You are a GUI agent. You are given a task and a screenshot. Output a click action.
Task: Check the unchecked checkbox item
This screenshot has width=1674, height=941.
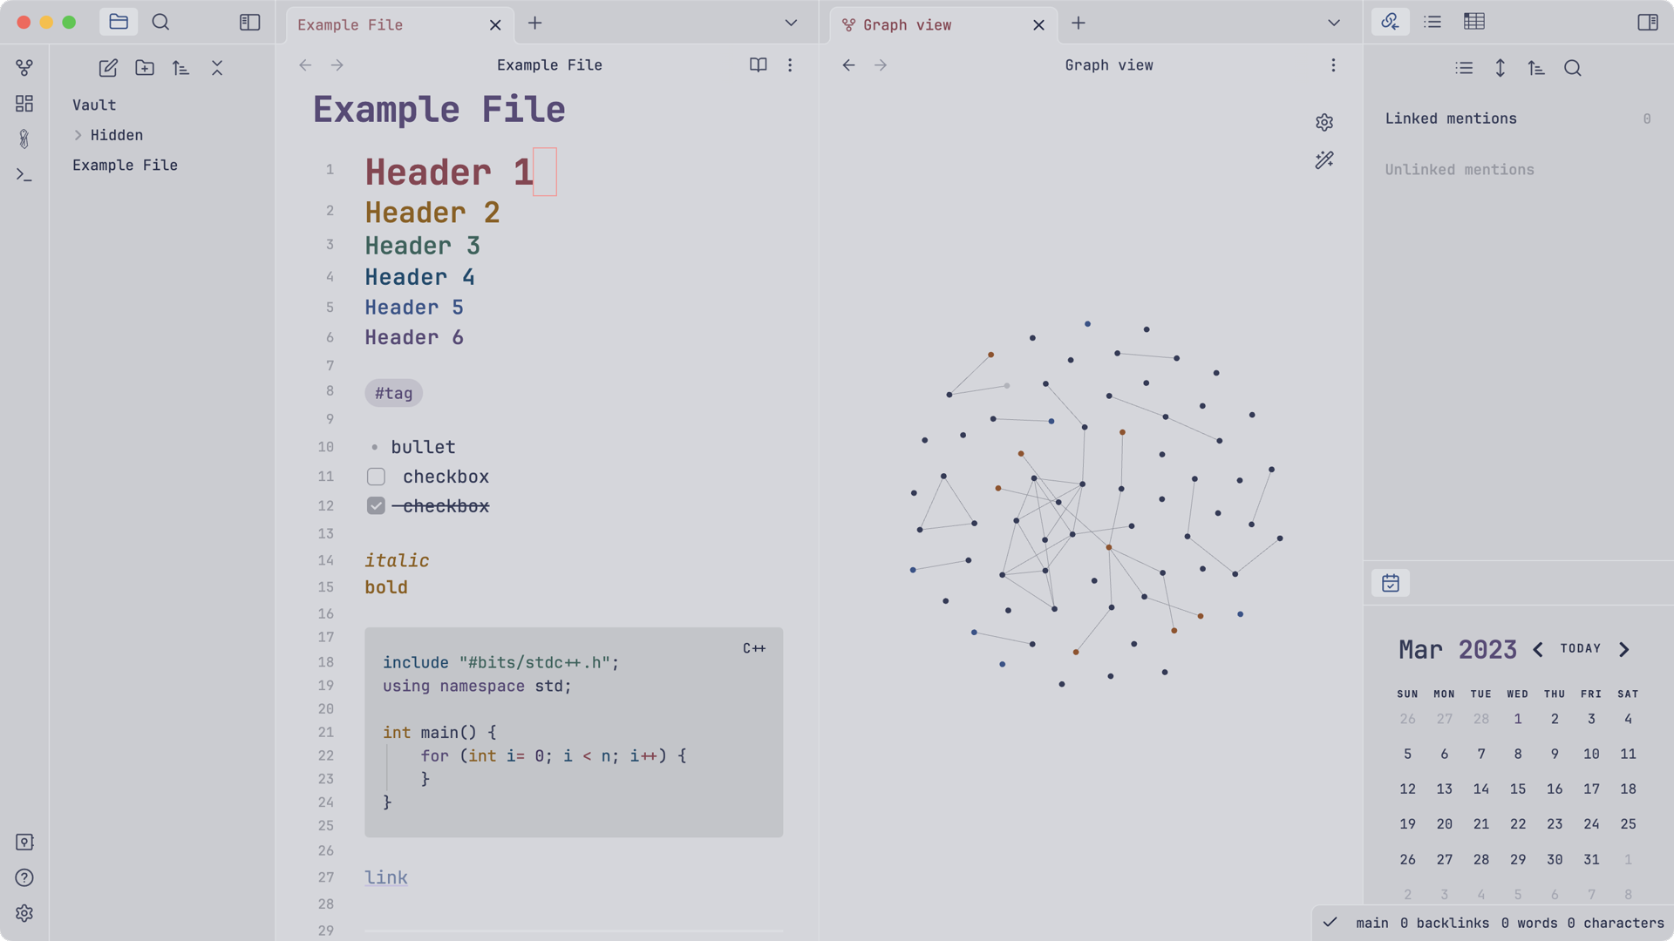[376, 477]
